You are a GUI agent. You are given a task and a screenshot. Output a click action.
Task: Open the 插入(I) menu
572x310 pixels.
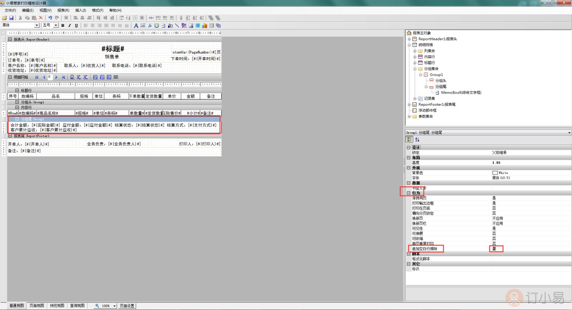click(x=80, y=10)
